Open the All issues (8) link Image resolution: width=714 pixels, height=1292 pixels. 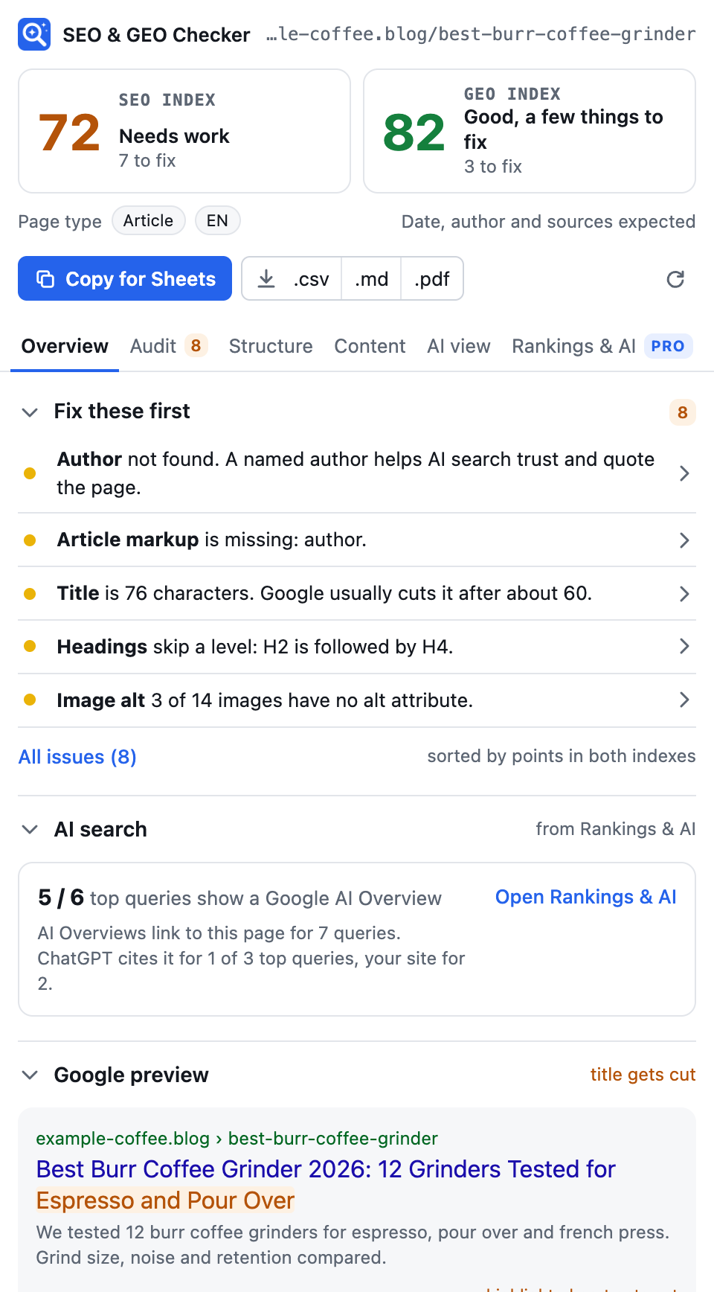coord(77,757)
